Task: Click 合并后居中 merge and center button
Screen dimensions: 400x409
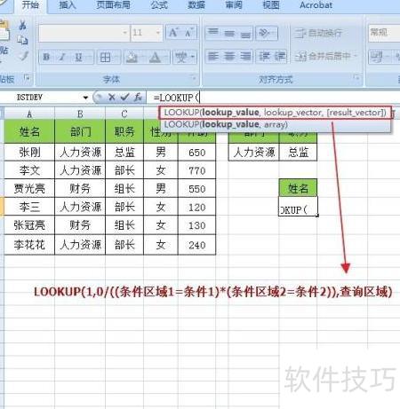Action: point(326,56)
